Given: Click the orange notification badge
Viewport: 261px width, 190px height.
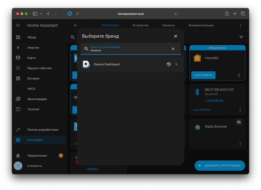Looking at the screenshot, I should click(x=61, y=156).
